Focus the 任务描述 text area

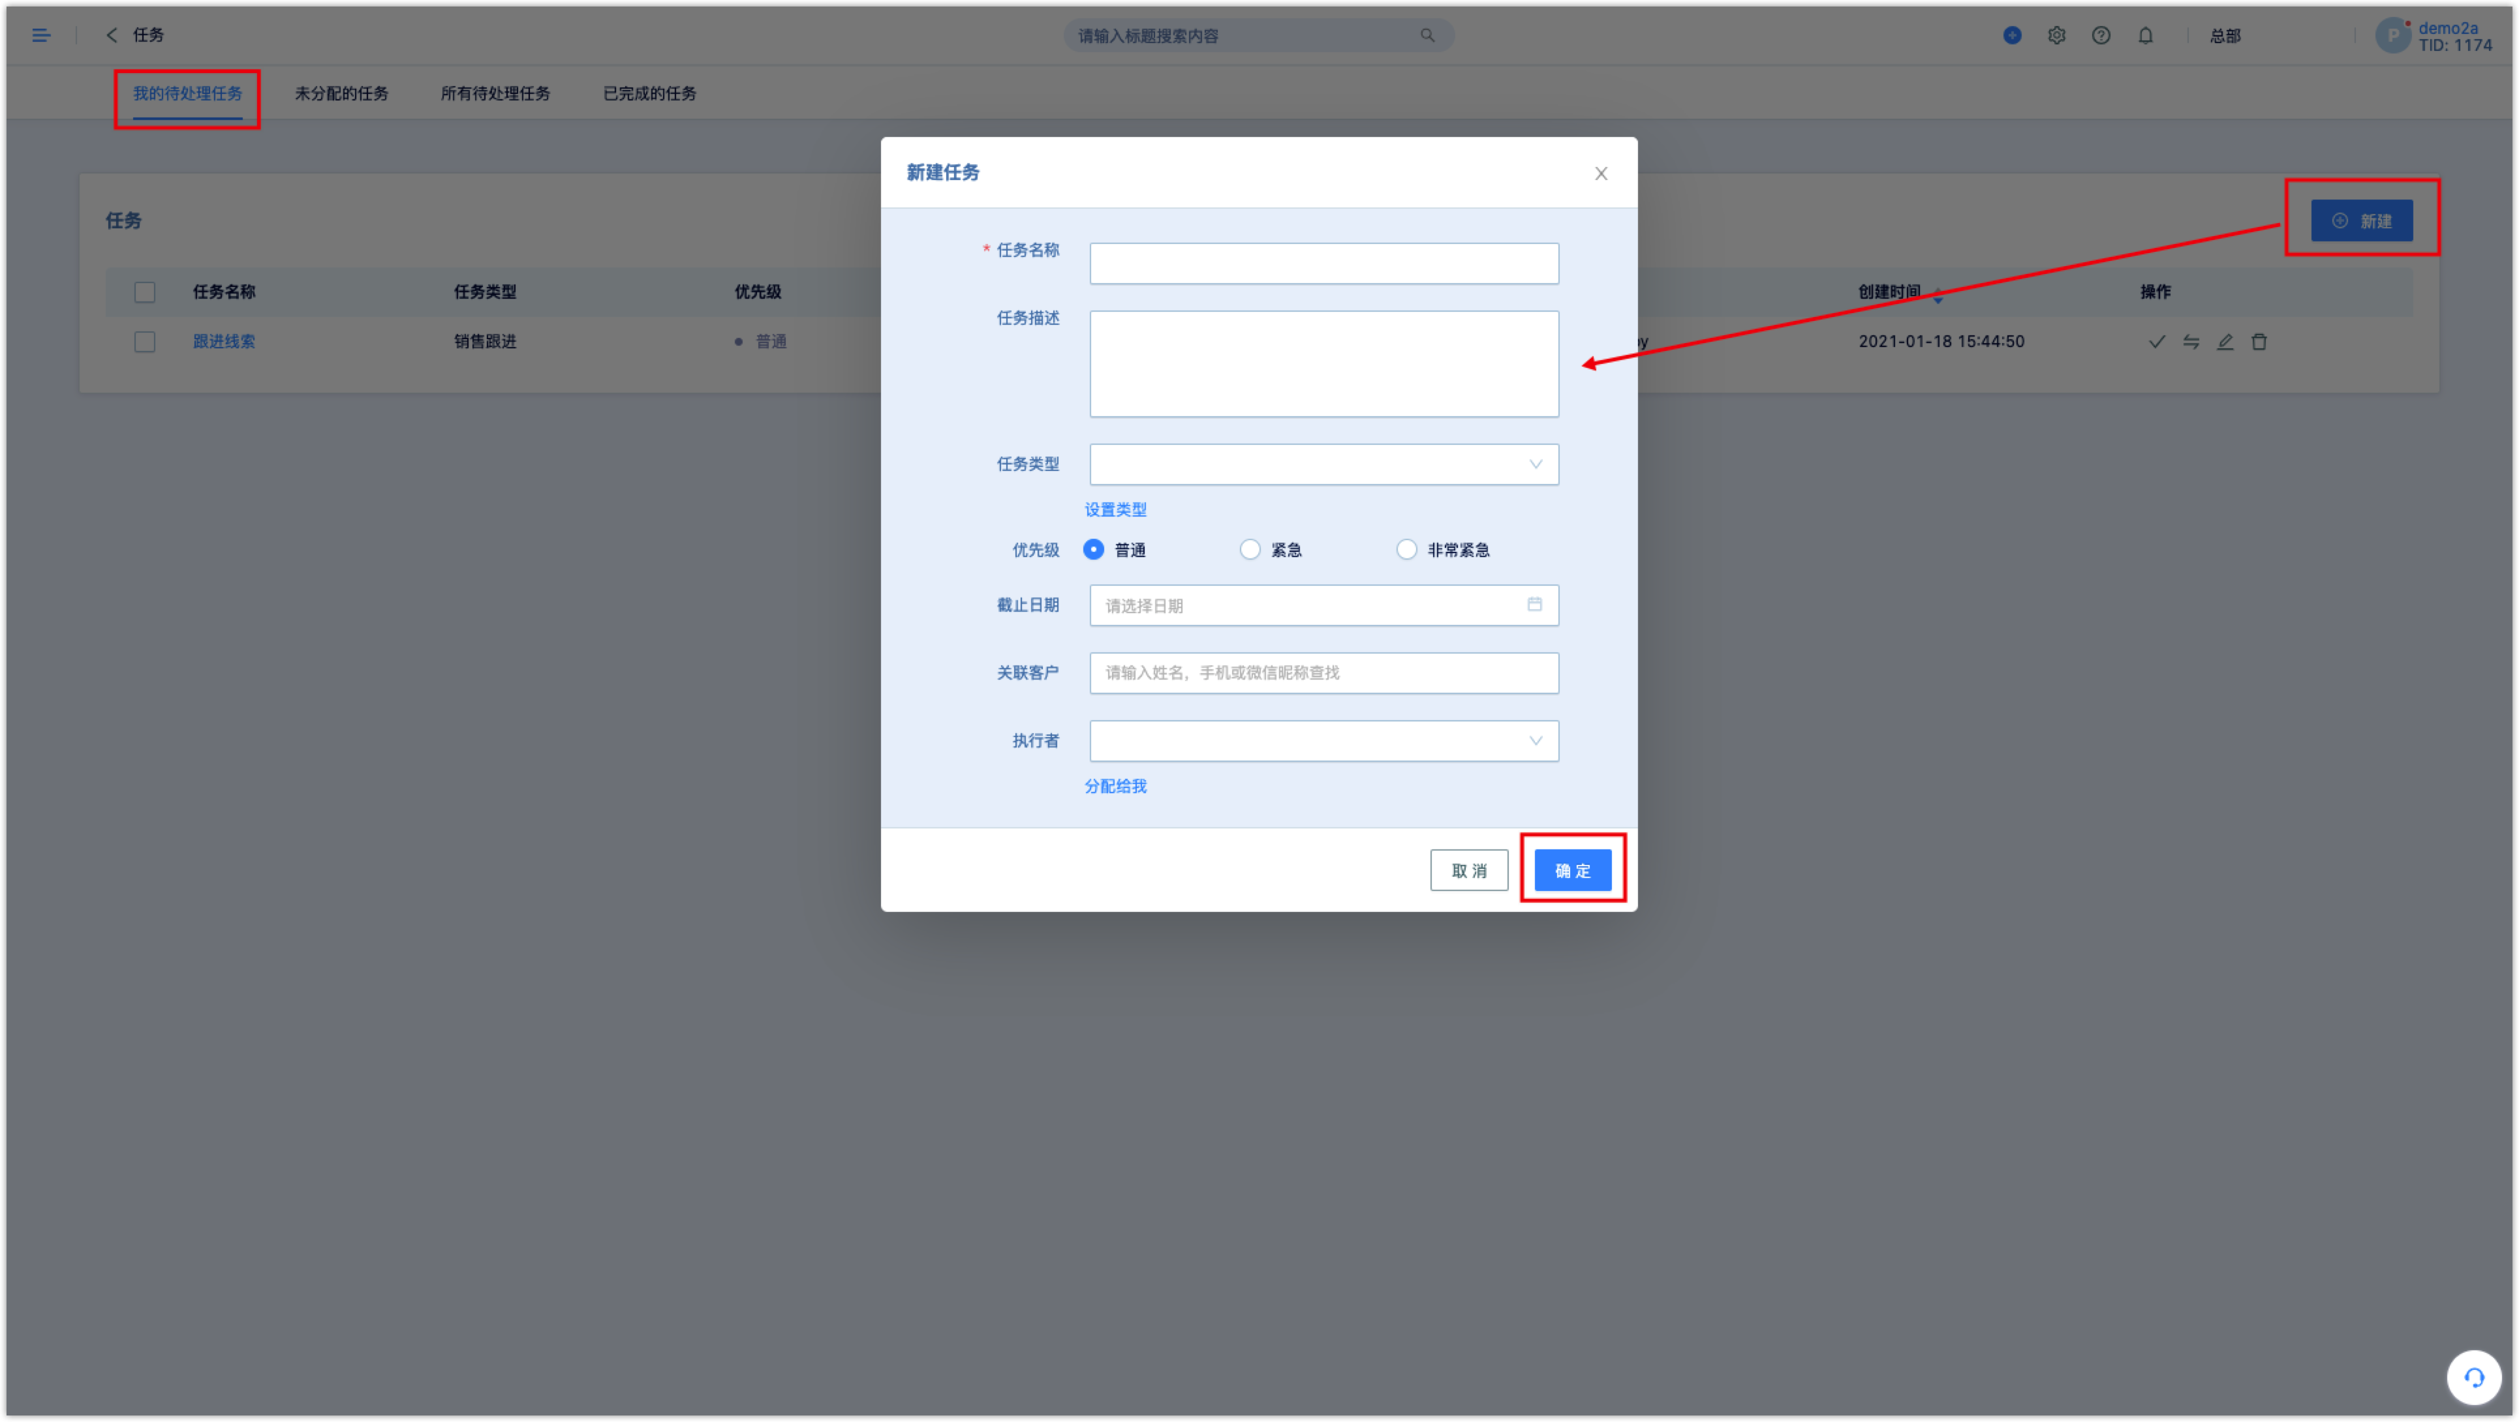(x=1324, y=363)
